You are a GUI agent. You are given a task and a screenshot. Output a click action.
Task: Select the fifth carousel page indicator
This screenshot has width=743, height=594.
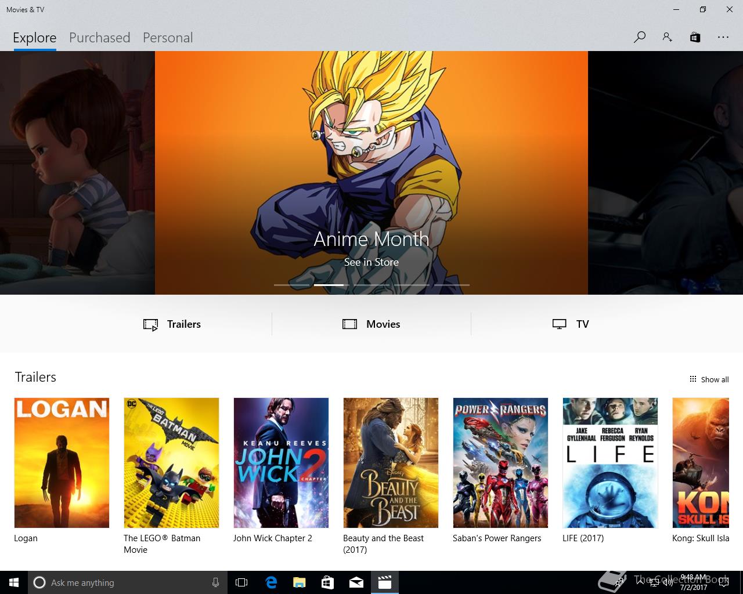[452, 285]
